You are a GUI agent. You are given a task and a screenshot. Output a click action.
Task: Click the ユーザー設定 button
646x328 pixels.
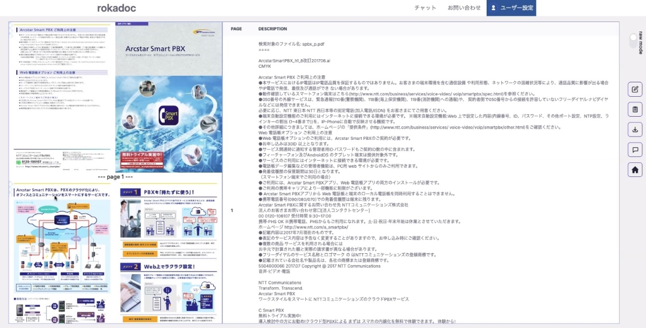point(511,8)
